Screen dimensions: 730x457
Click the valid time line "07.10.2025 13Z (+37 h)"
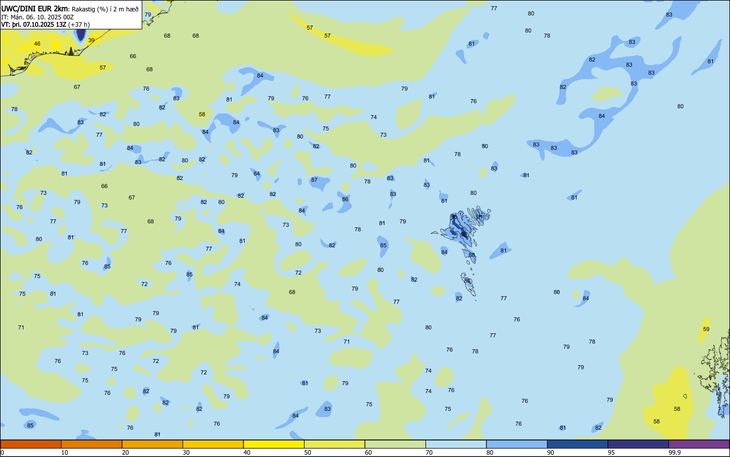56,25
